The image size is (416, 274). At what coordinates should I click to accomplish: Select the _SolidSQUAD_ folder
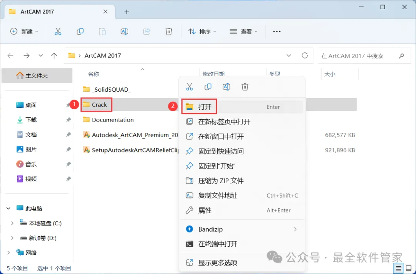pyautogui.click(x=107, y=90)
